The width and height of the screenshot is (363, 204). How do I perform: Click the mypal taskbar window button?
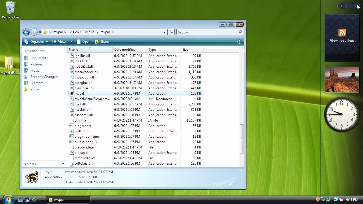tap(68, 200)
